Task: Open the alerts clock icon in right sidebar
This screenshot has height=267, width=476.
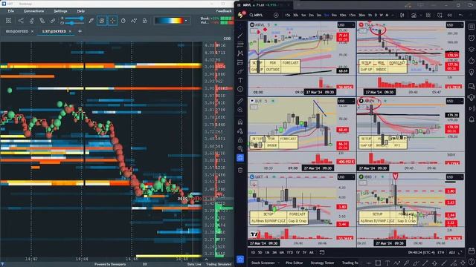Action: point(472,38)
